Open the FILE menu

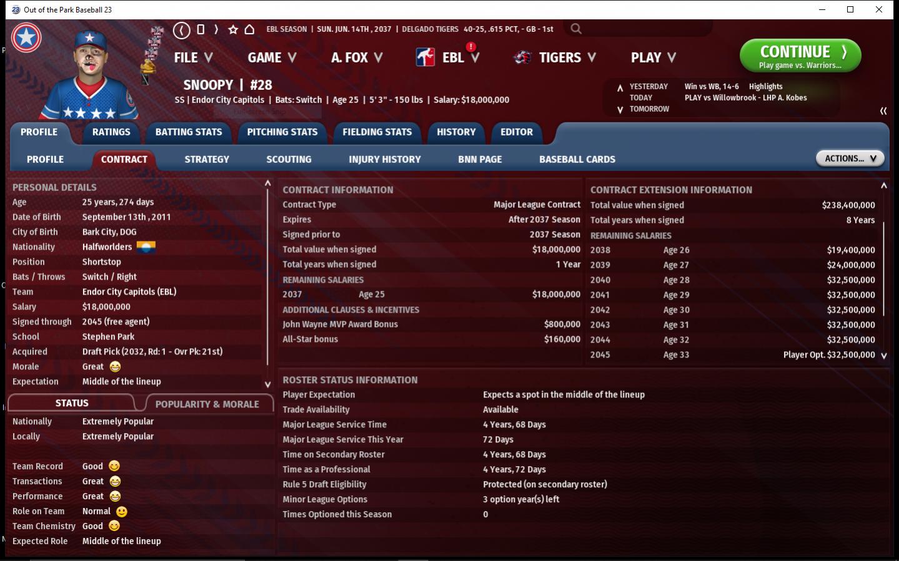click(x=194, y=57)
